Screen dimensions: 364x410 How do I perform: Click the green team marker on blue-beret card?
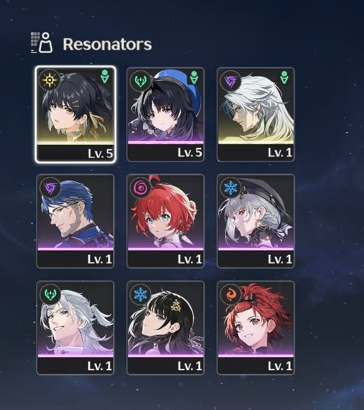pos(194,77)
